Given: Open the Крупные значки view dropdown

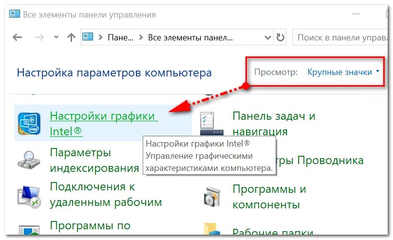Looking at the screenshot, I should pos(343,72).
